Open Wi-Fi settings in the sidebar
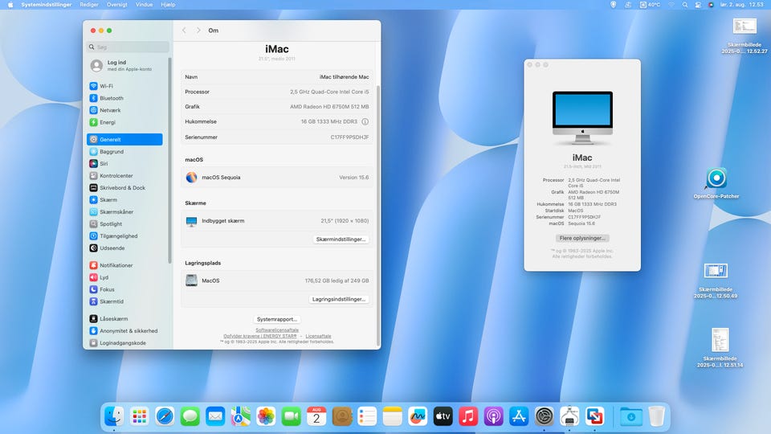771x434 pixels. [x=105, y=86]
